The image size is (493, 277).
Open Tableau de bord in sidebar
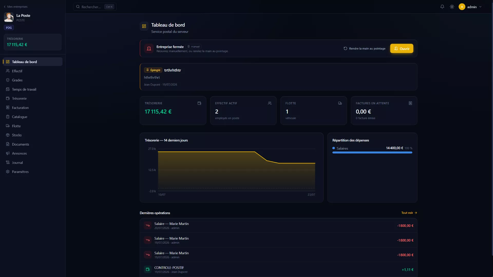tap(33, 62)
